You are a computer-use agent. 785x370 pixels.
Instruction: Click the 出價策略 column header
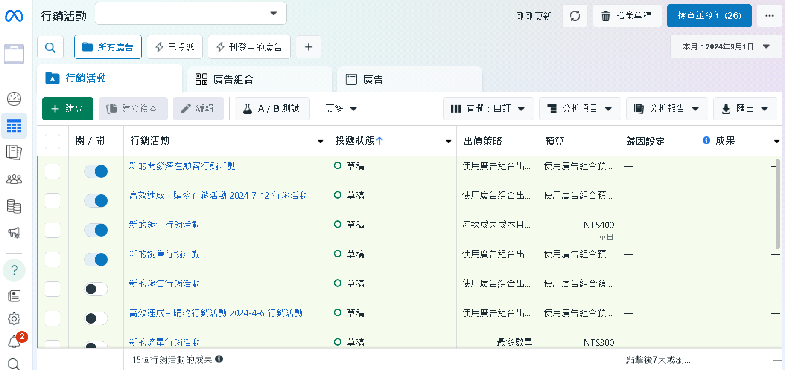[483, 141]
